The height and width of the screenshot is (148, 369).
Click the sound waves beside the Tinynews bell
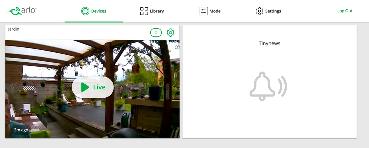[x=282, y=86]
